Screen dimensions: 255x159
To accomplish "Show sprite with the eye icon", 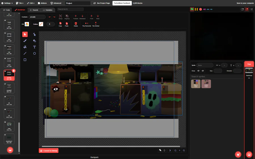I will 198,71.
